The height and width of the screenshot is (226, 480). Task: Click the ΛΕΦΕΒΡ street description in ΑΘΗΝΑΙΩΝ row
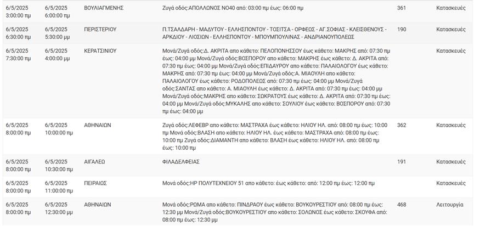[275, 136]
